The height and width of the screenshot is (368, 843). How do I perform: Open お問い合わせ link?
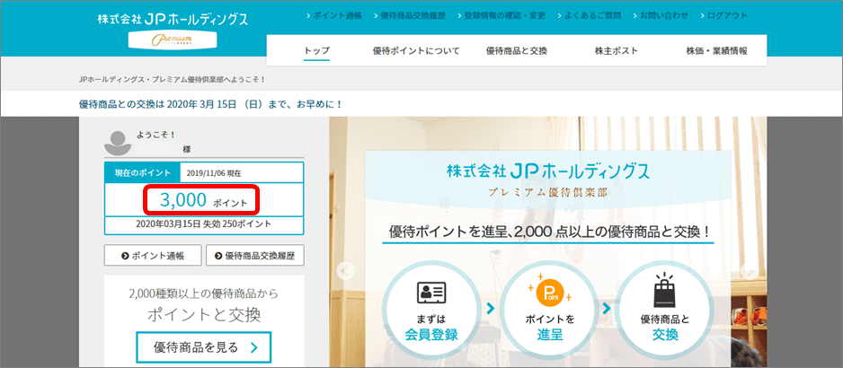tap(660, 15)
